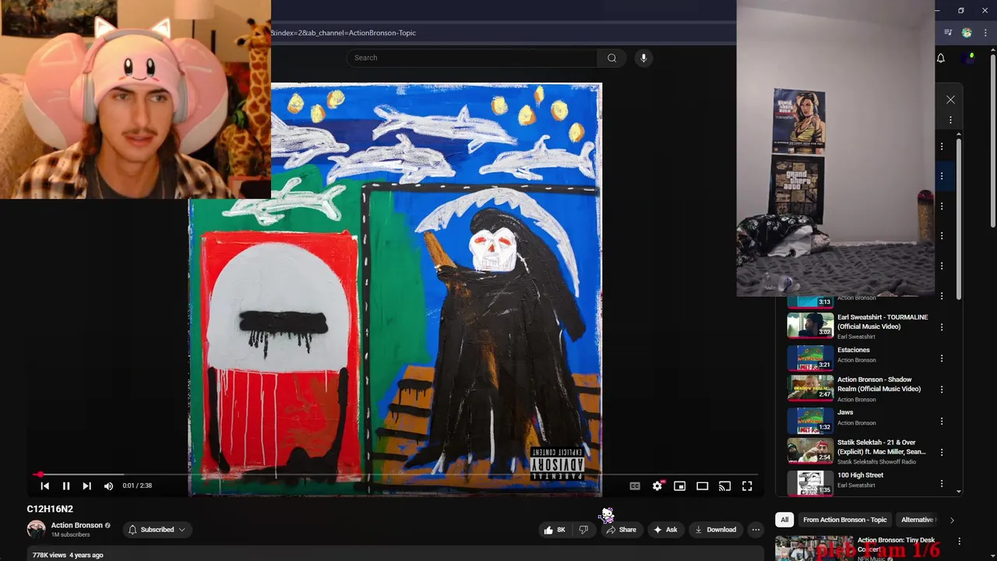
Task: Click the 100 High Street 1:35 thumbnail
Action: pos(810,482)
